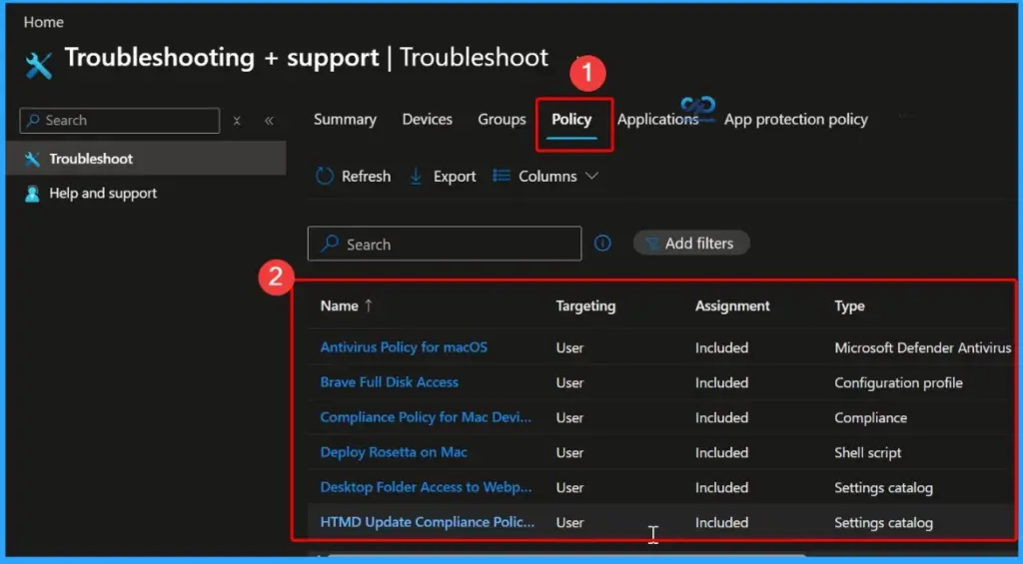Switch to the Devices tab
This screenshot has width=1023, height=564.
pos(428,120)
